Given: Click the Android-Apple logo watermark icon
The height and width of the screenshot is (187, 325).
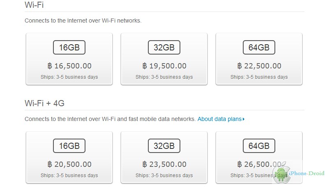Looking at the screenshot, I should tap(281, 172).
